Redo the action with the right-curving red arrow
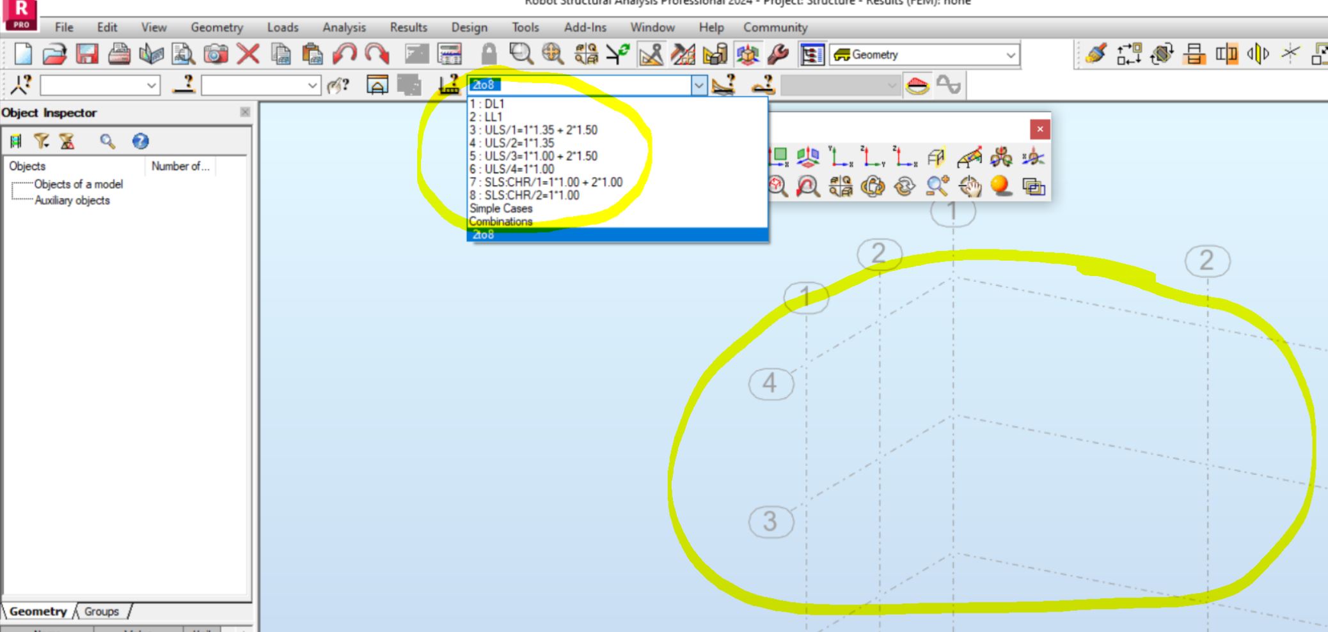The width and height of the screenshot is (1328, 632). [x=377, y=54]
